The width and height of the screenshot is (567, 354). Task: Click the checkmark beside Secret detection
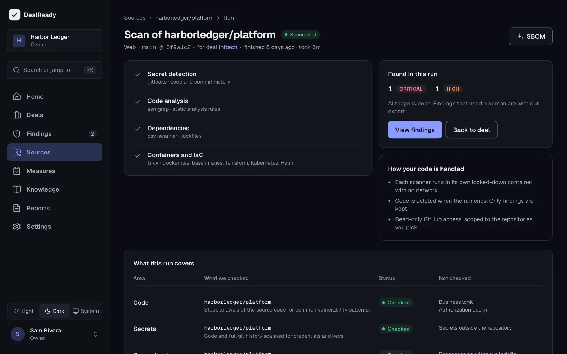(x=138, y=74)
